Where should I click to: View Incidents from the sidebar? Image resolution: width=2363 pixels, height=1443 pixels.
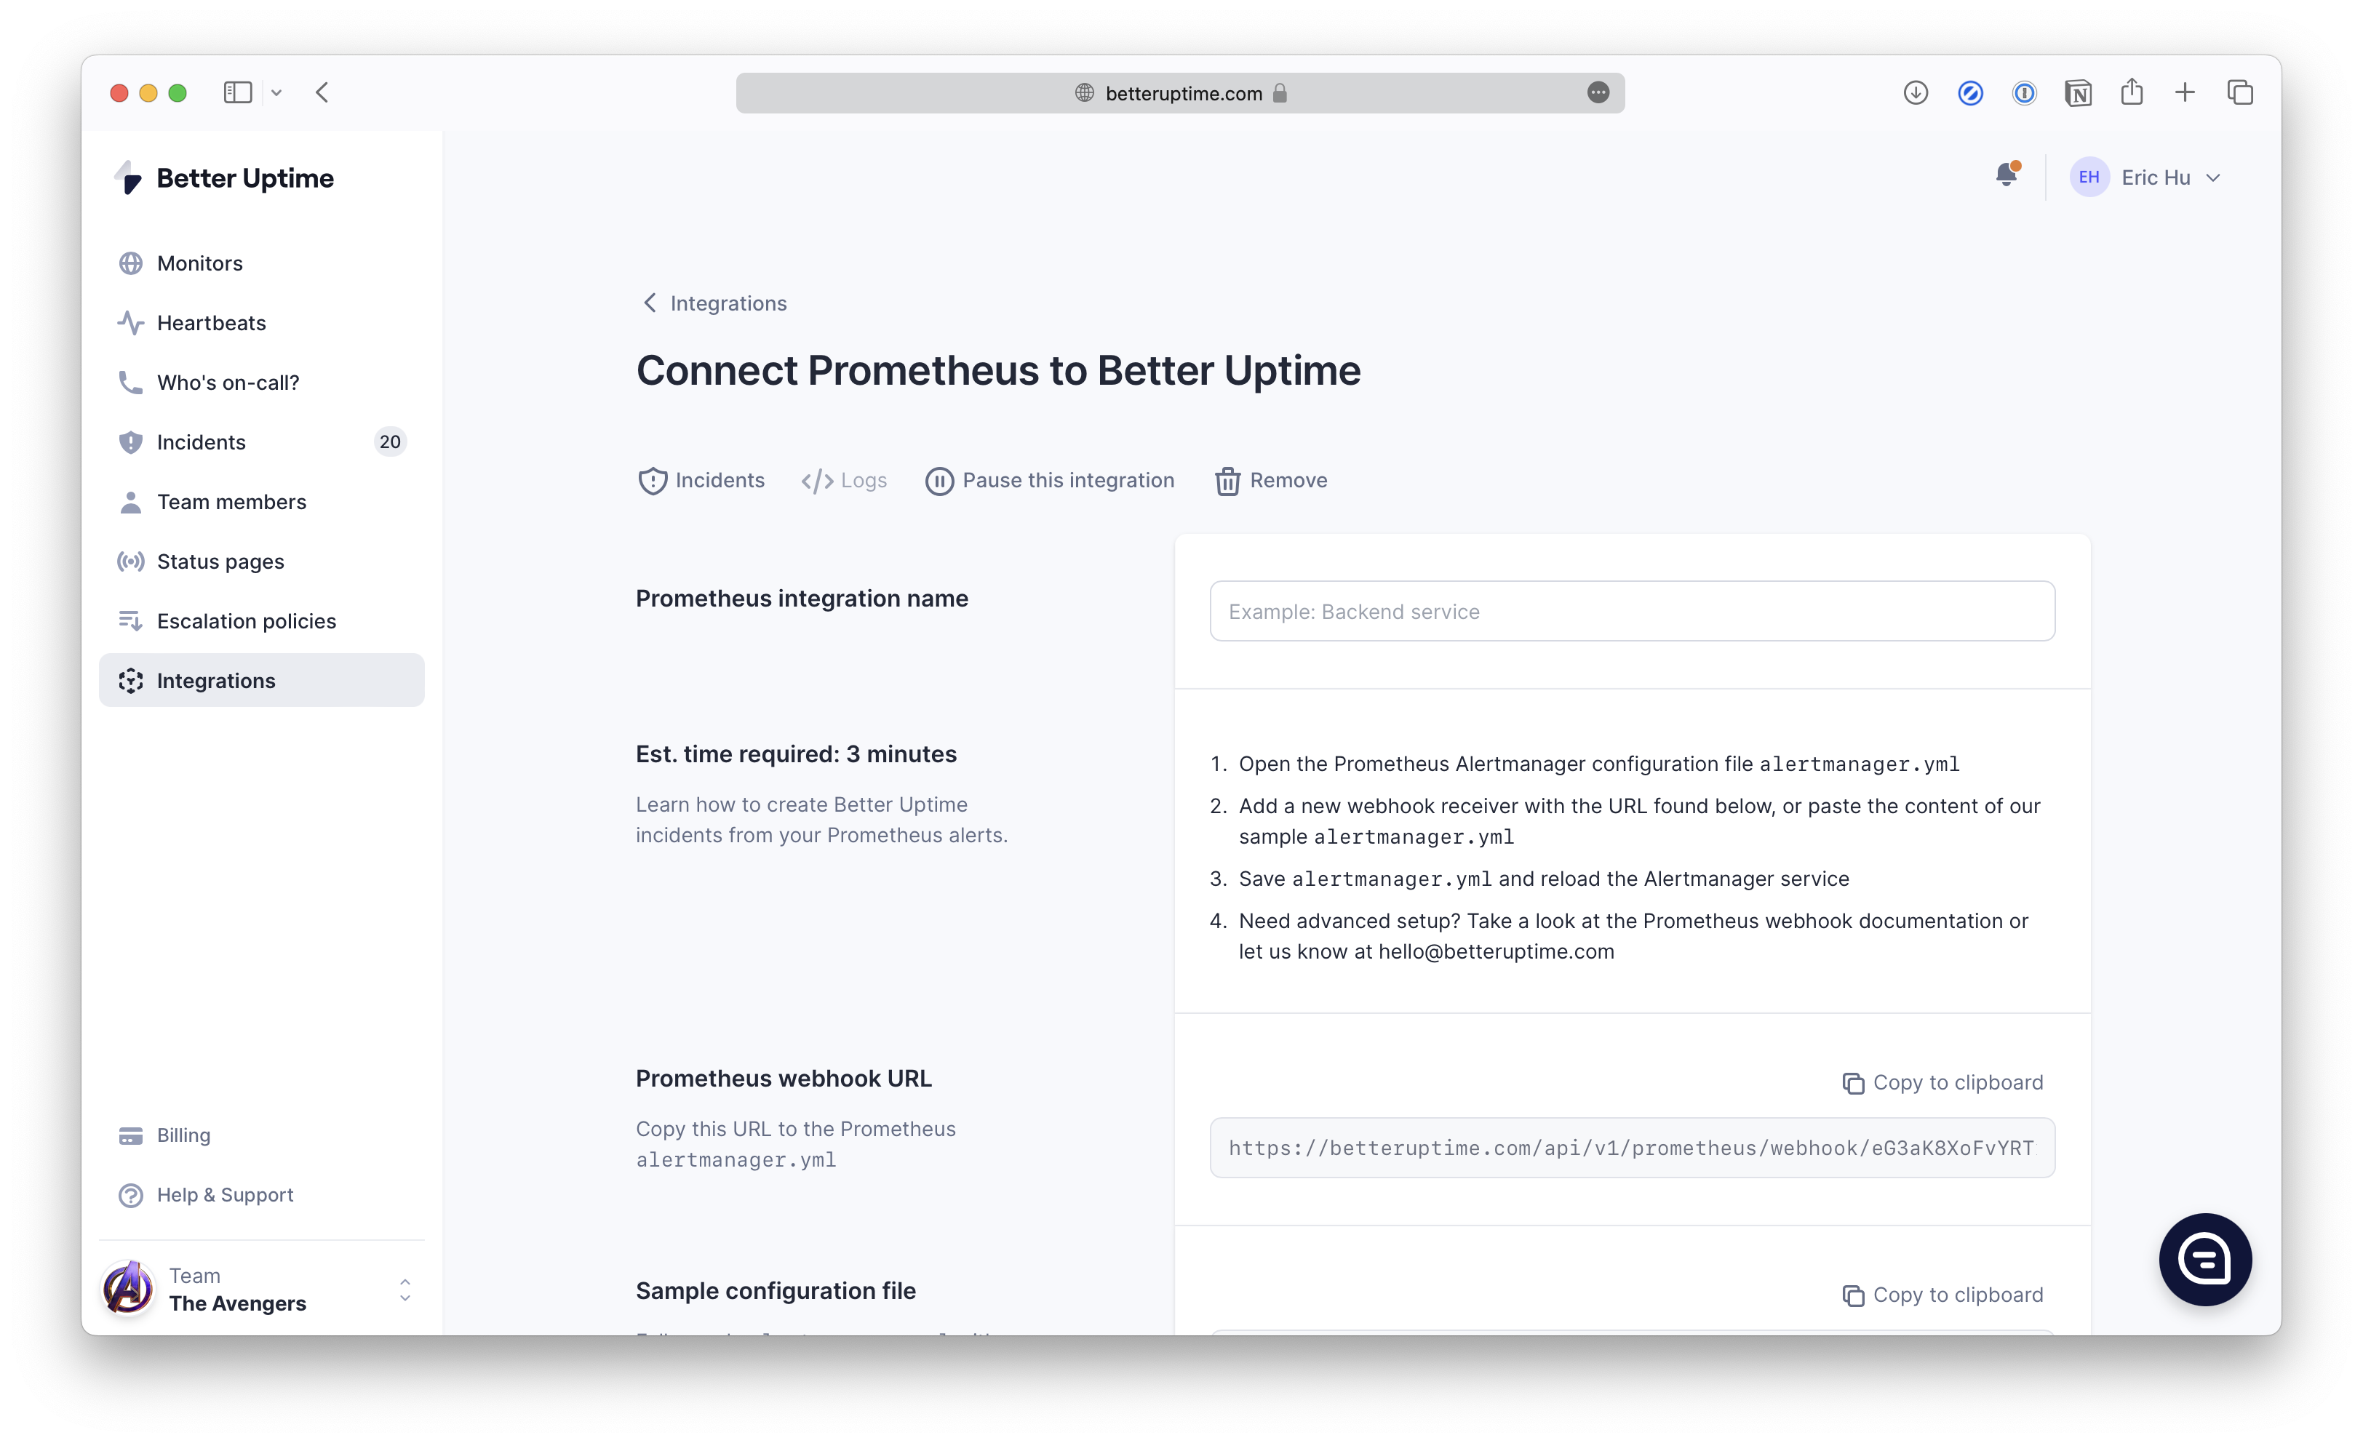tap(202, 442)
